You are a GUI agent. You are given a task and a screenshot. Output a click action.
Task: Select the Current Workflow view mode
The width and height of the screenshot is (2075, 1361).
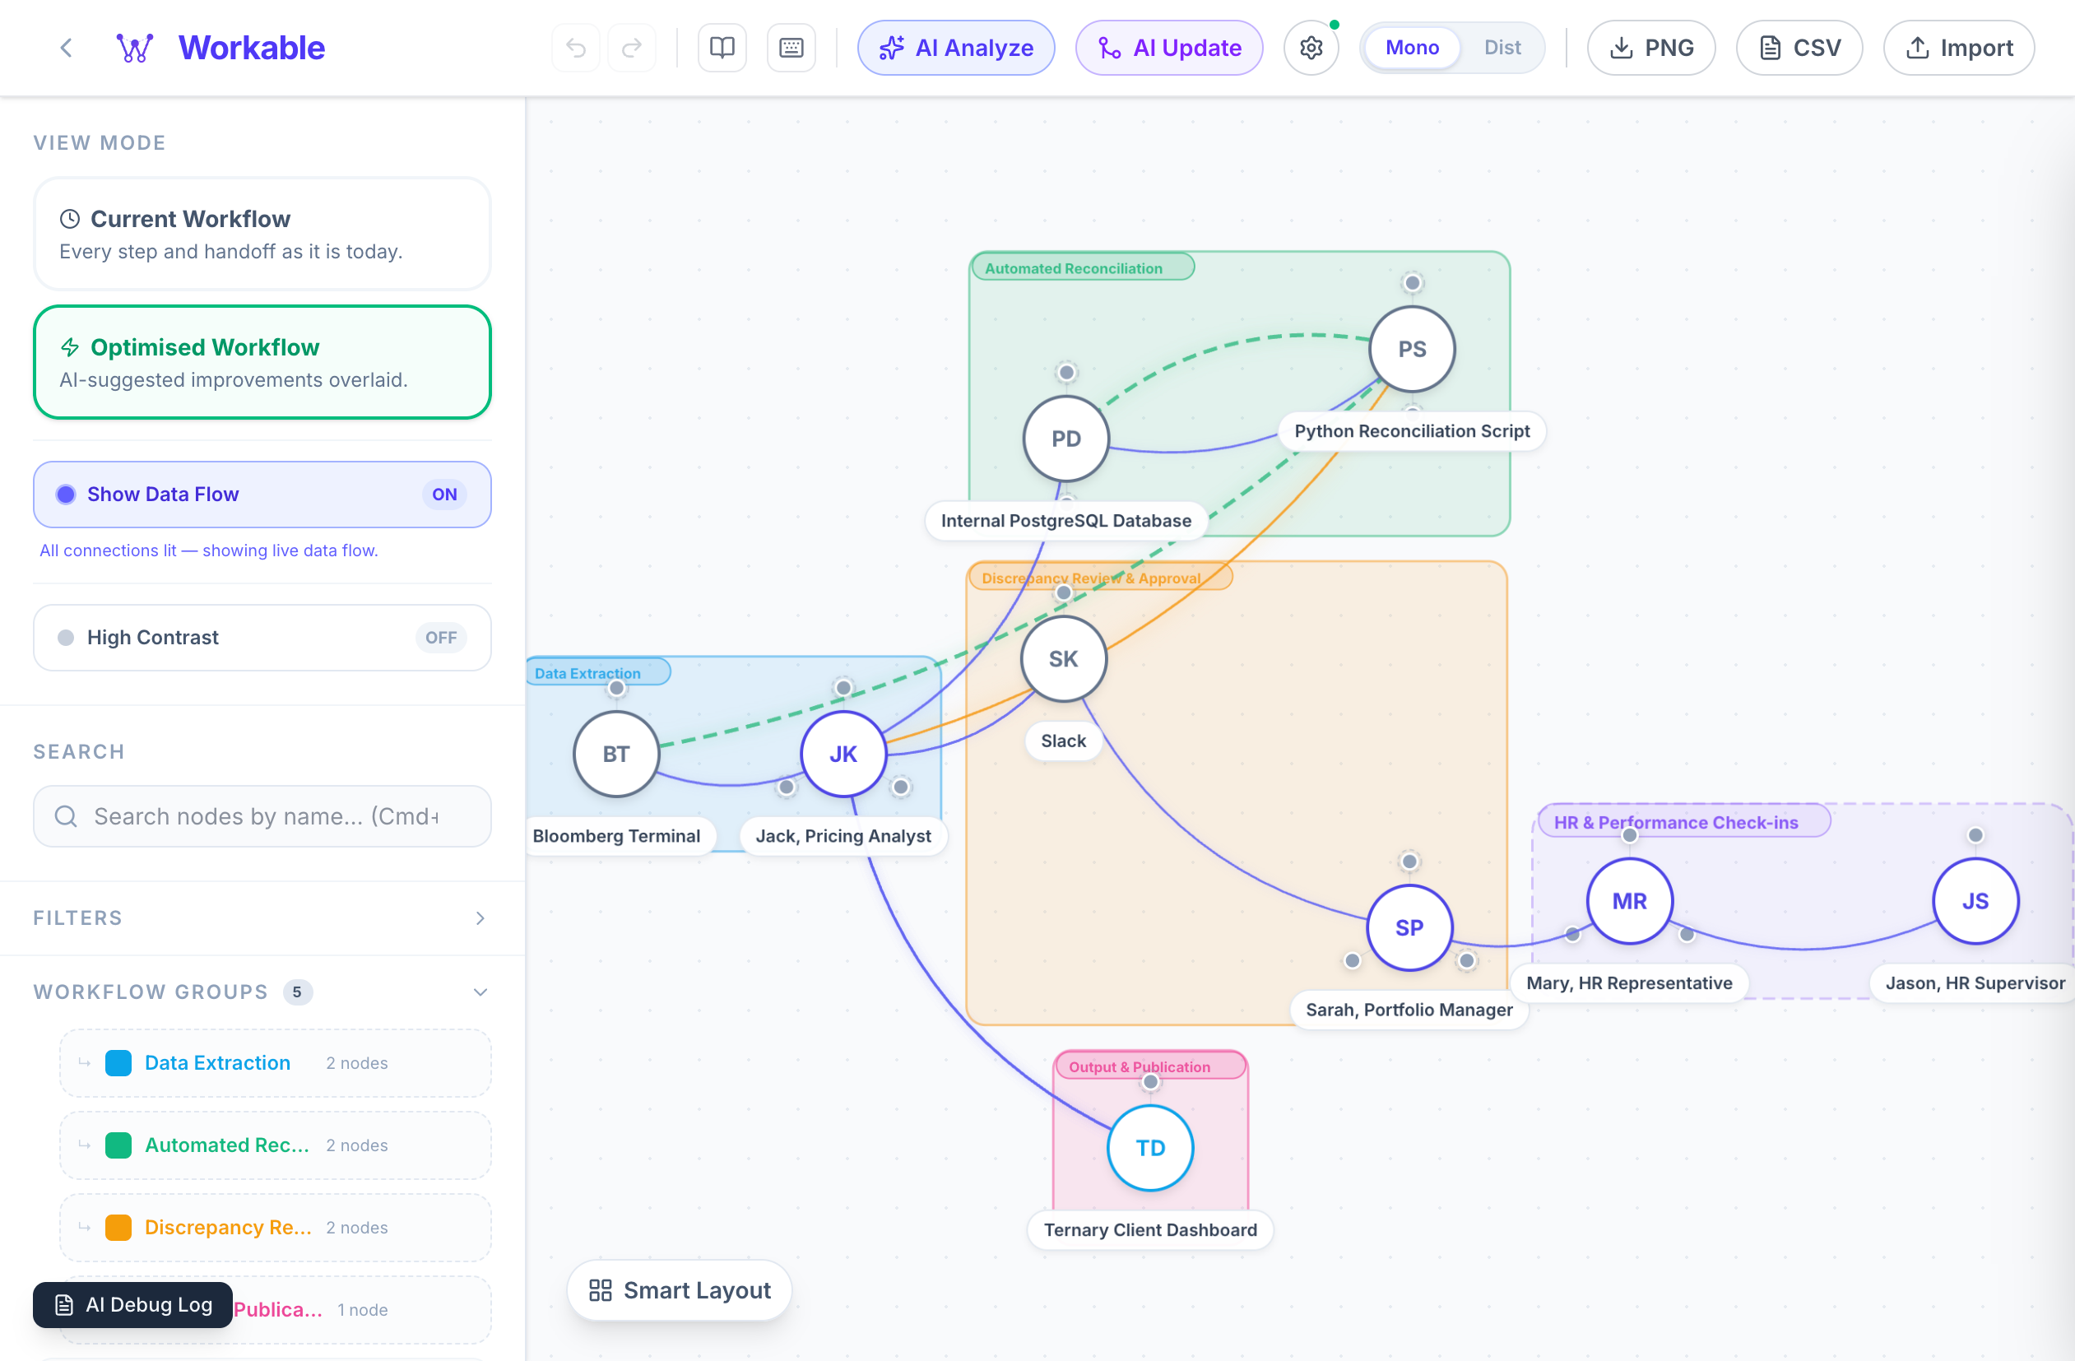(x=262, y=234)
